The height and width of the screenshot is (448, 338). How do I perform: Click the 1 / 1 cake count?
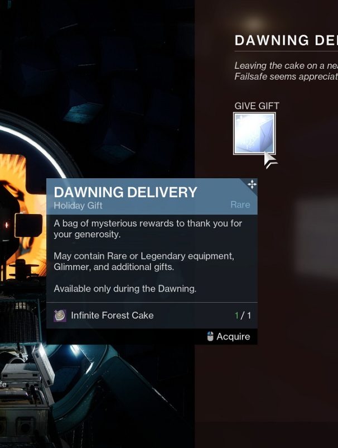pos(243,316)
